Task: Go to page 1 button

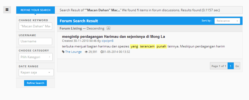Action: (231, 66)
